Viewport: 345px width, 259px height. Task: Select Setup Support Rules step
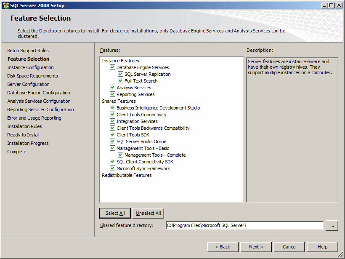28,51
